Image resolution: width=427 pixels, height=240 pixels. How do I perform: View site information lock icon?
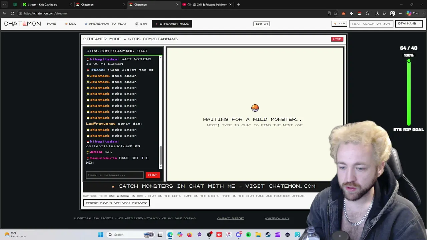(x=21, y=13)
